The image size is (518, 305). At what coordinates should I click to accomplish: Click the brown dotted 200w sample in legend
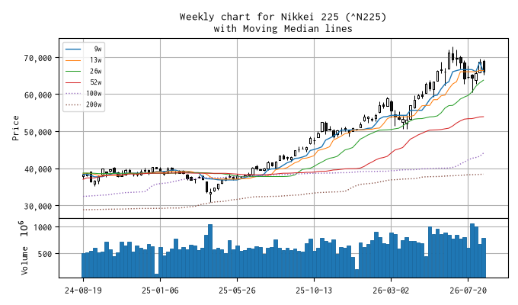73,105
